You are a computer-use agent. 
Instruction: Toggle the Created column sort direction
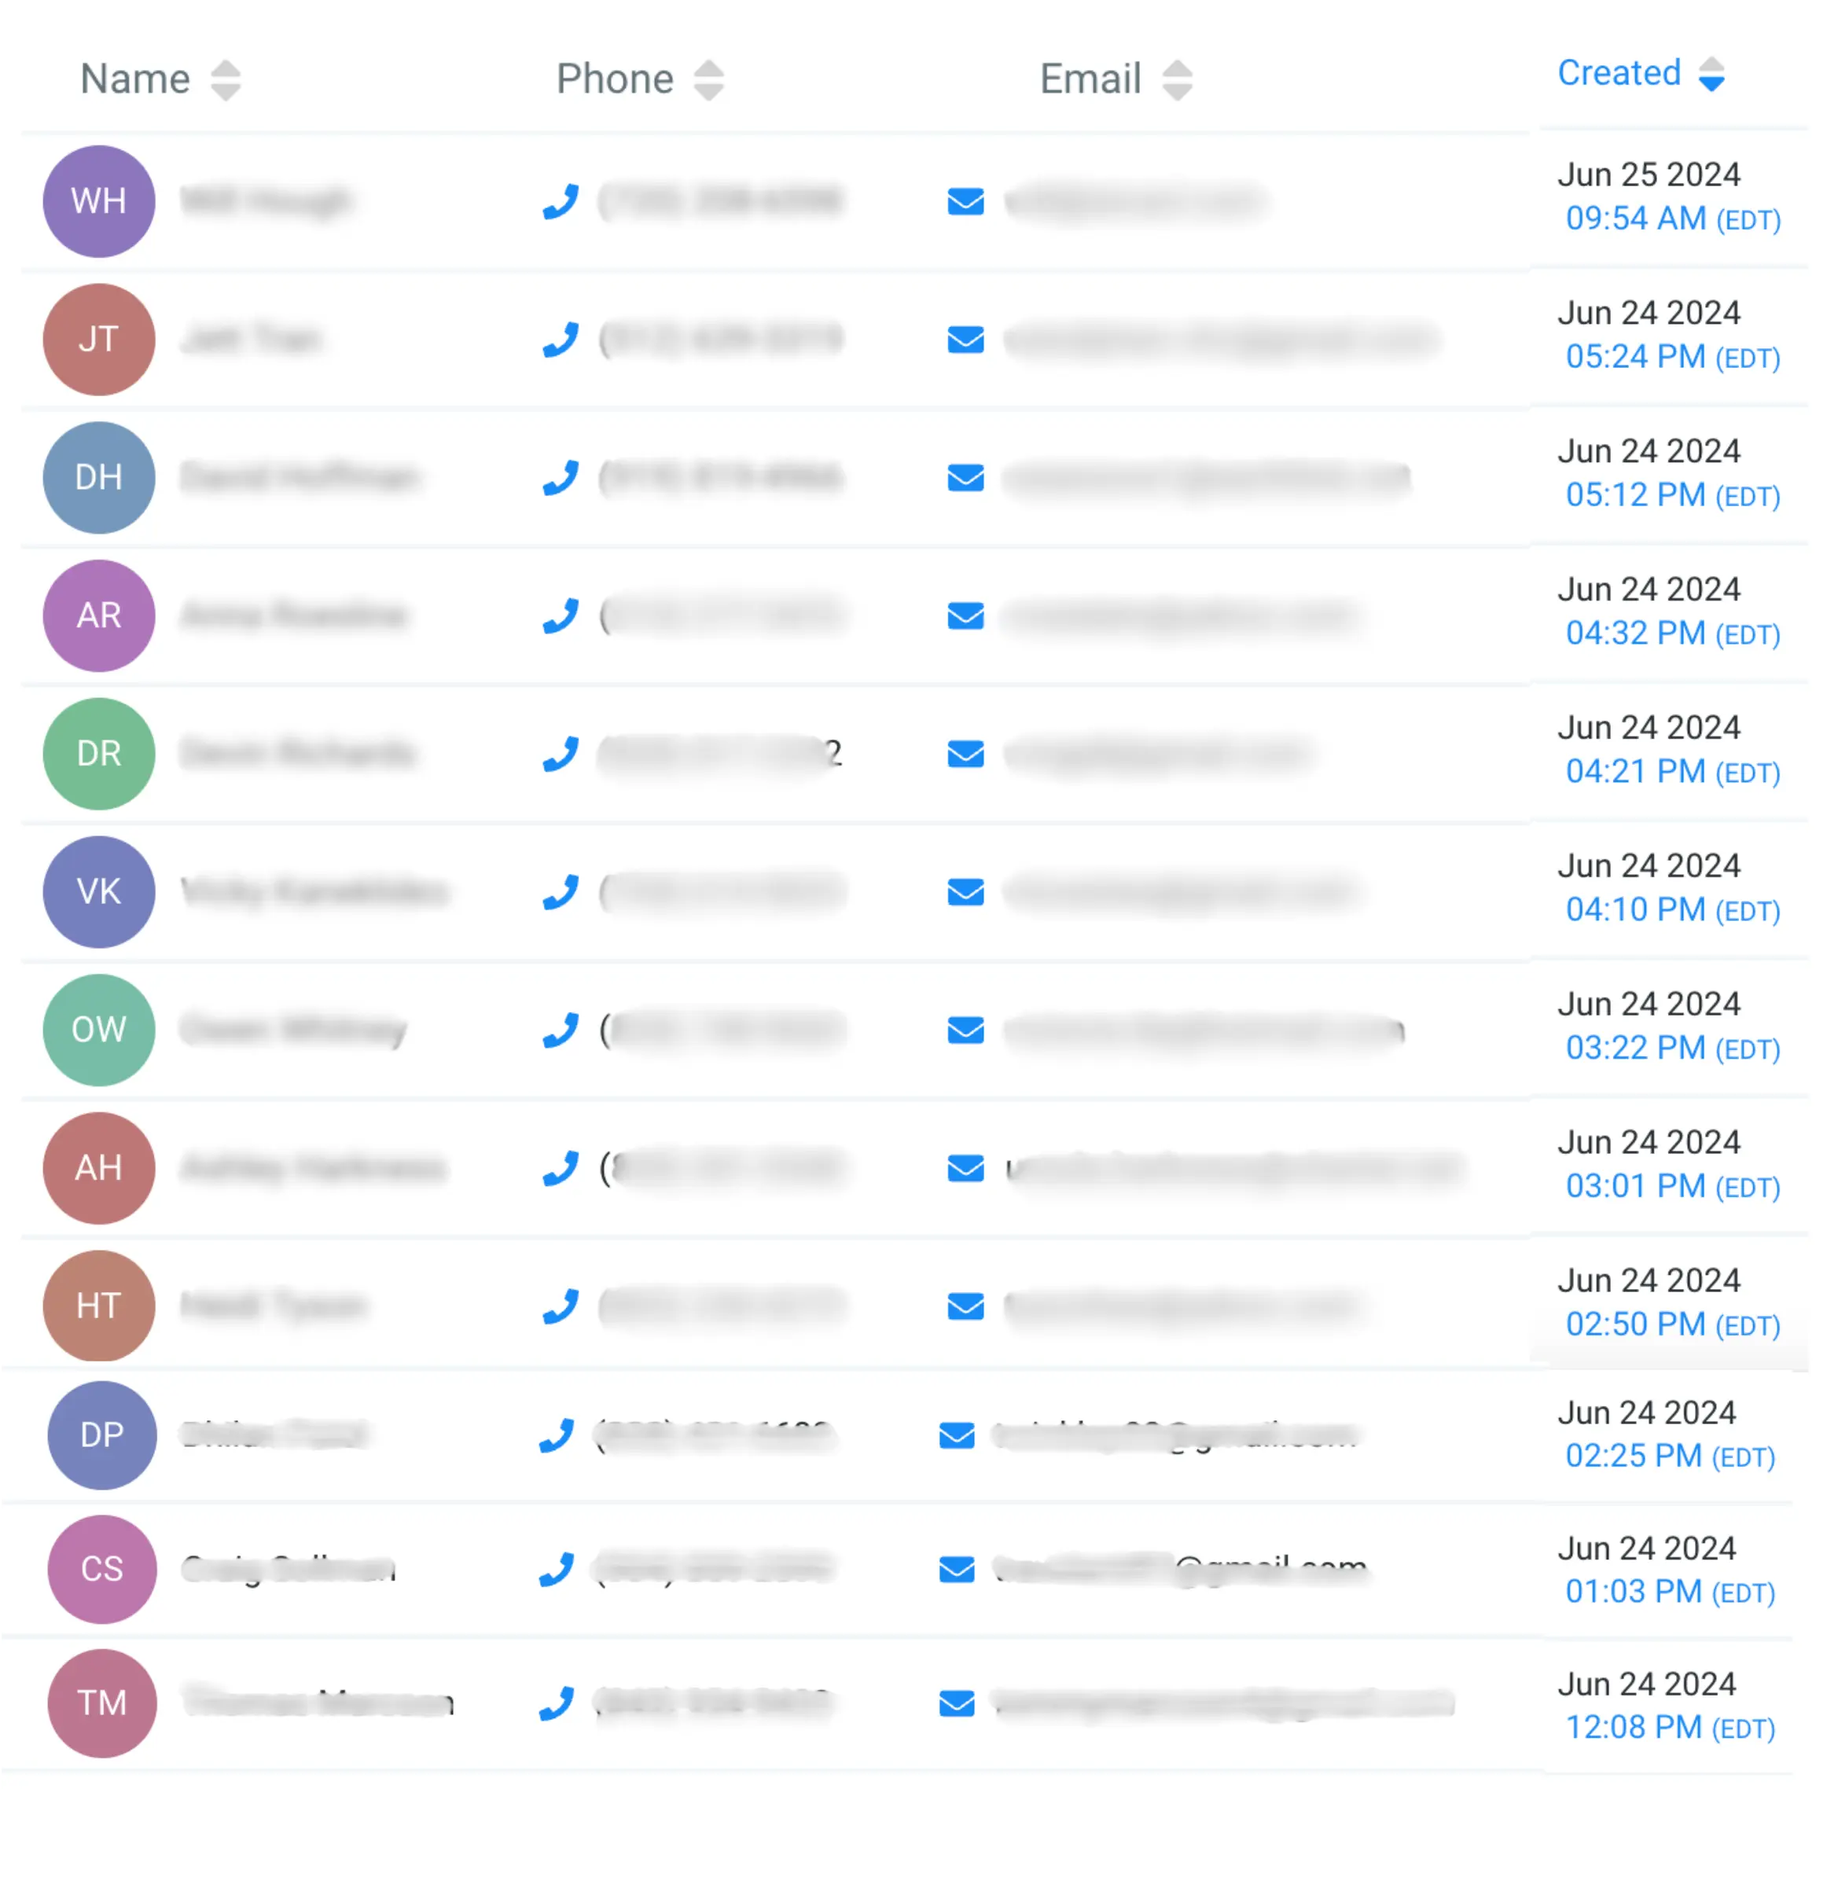[1711, 75]
